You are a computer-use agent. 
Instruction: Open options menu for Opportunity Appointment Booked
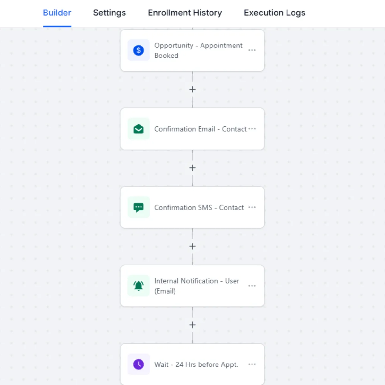[252, 50]
